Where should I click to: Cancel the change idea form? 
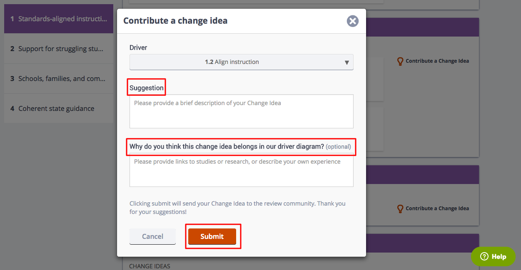152,236
